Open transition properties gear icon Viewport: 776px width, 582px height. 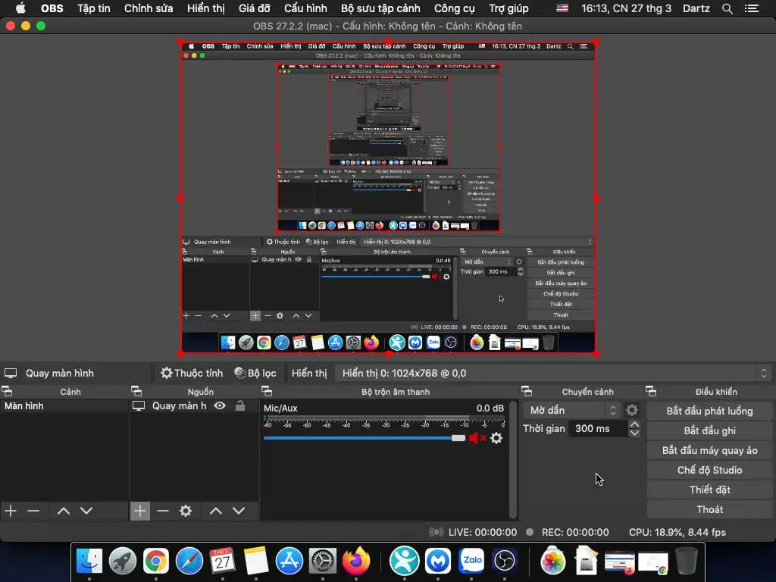pos(632,410)
